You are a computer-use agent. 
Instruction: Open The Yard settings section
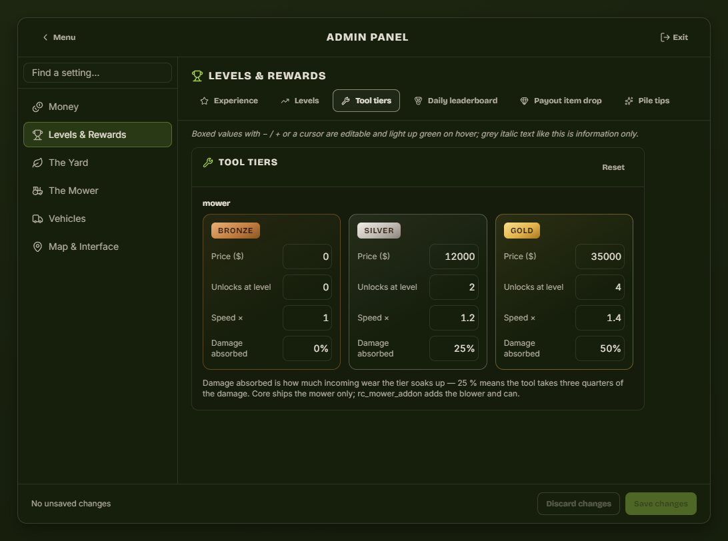tap(97, 163)
